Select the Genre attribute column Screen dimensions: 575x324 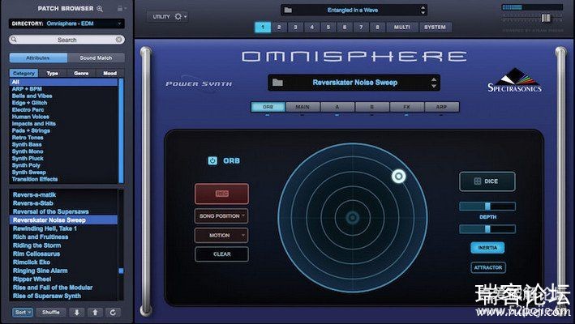tap(81, 73)
